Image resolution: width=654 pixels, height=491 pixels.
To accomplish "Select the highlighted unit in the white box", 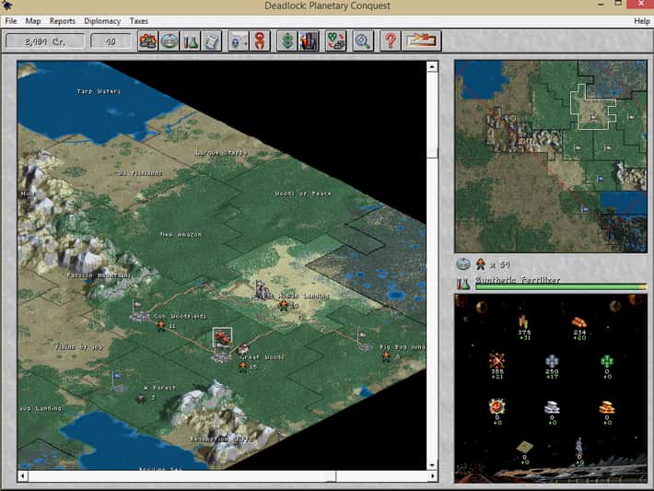I will click(x=222, y=337).
